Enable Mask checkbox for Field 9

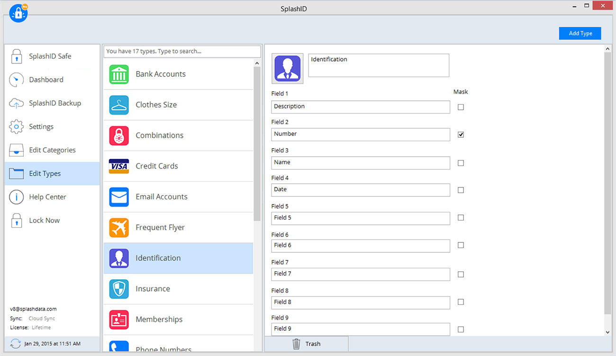click(x=461, y=329)
